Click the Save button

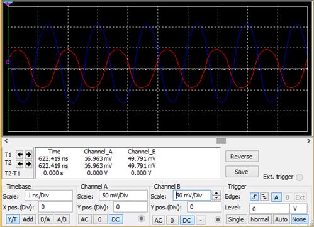(242, 172)
